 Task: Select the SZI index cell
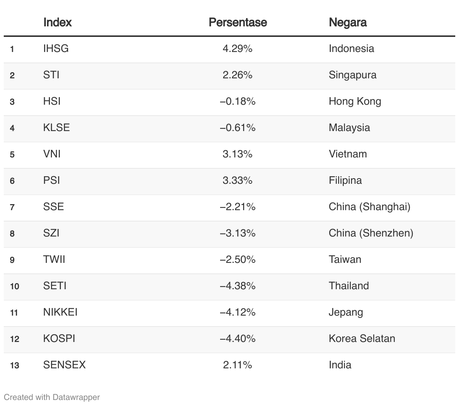[x=52, y=233]
